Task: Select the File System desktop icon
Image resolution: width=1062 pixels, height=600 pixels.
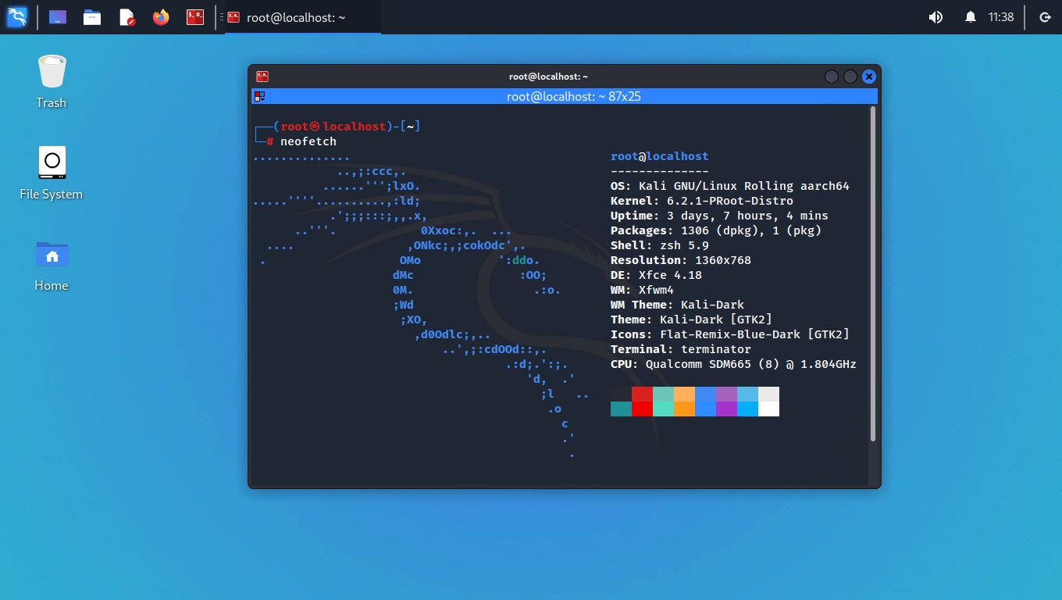Action: point(52,173)
